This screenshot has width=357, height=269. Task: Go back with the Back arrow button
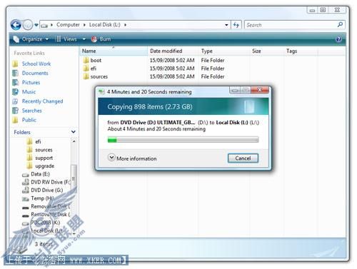click(16, 25)
